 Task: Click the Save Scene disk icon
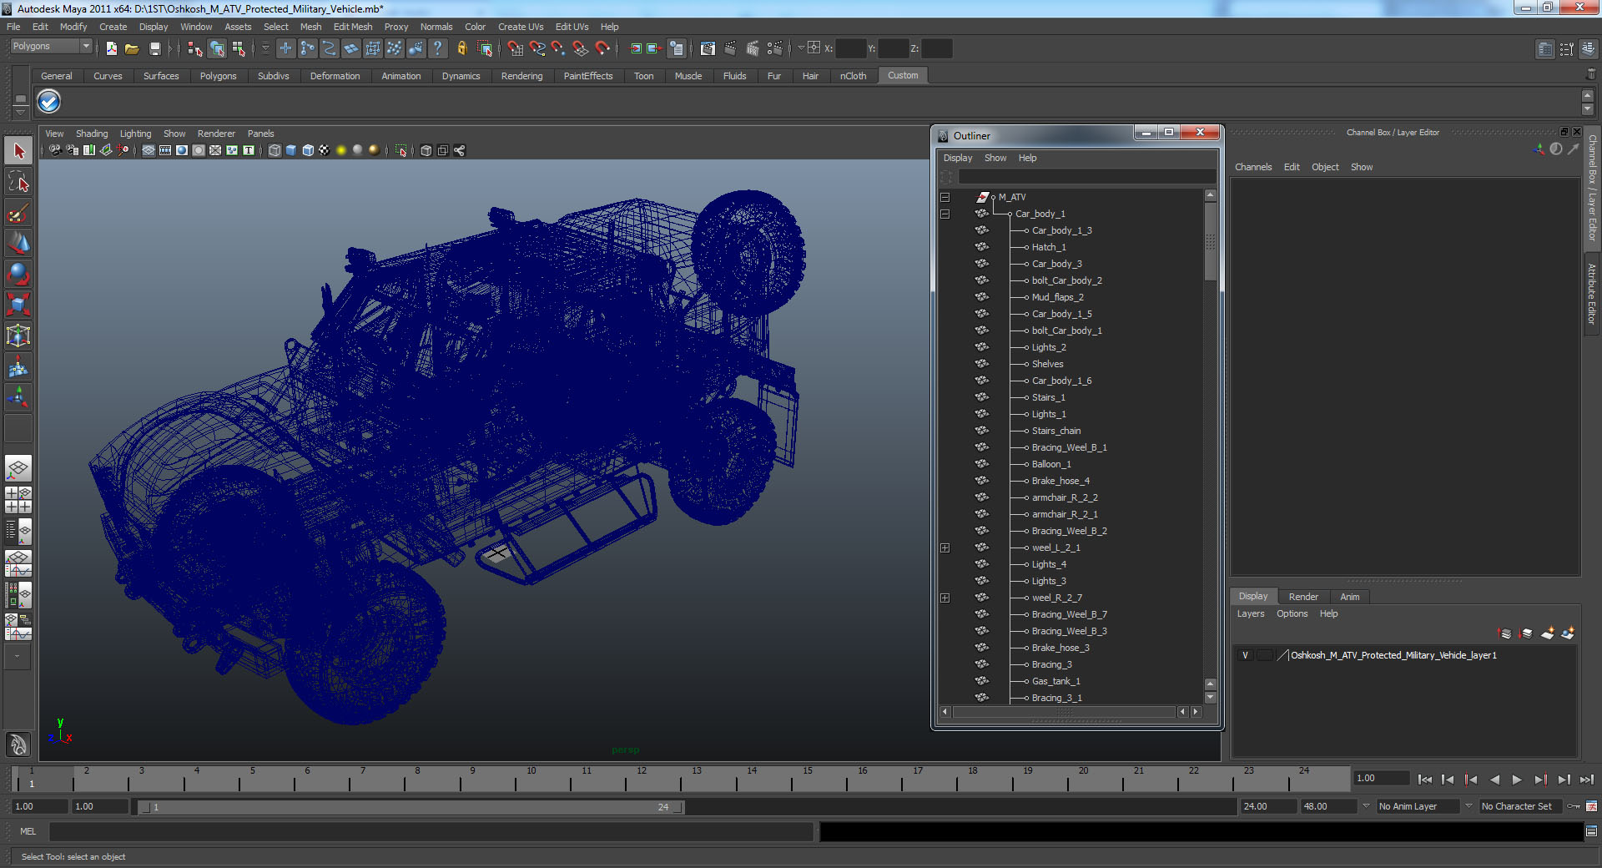tap(154, 49)
